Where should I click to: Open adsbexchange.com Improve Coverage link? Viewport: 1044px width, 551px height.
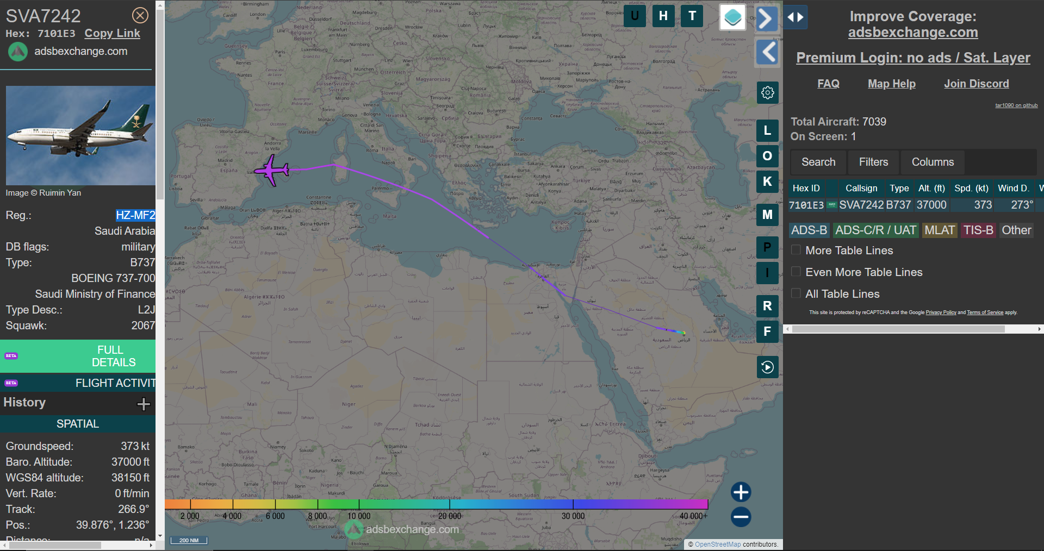pyautogui.click(x=913, y=33)
